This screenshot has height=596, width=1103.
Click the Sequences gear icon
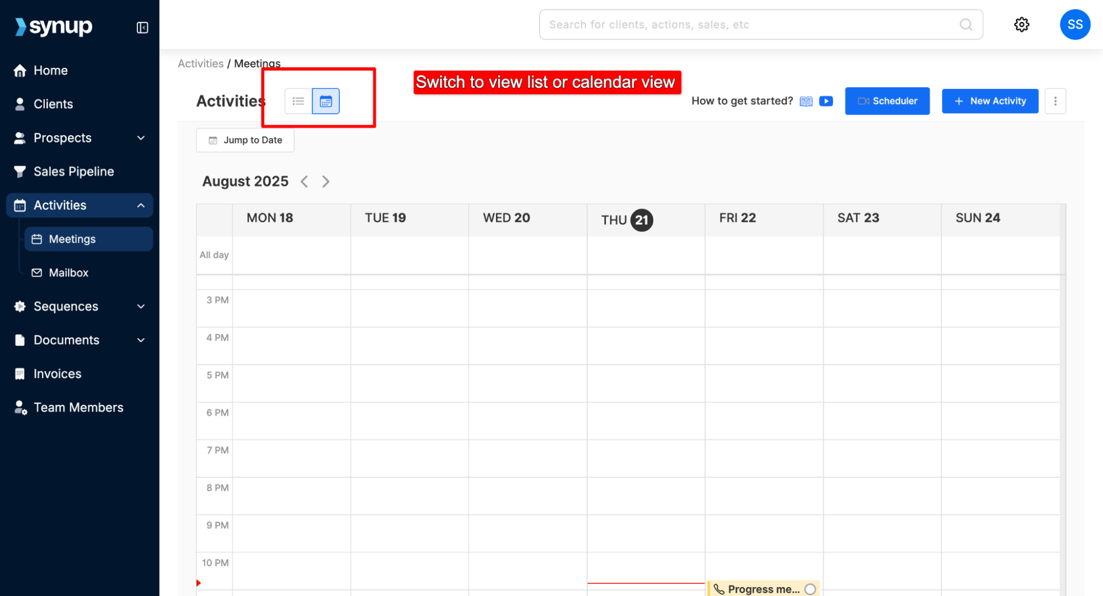(x=20, y=306)
